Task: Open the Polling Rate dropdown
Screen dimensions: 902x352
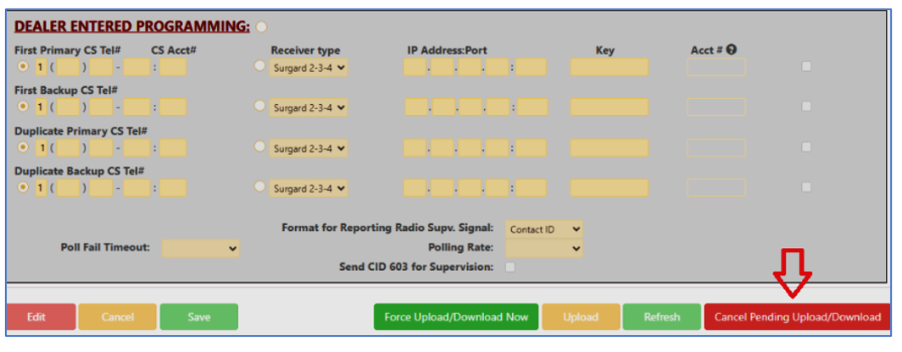Action: tap(544, 249)
